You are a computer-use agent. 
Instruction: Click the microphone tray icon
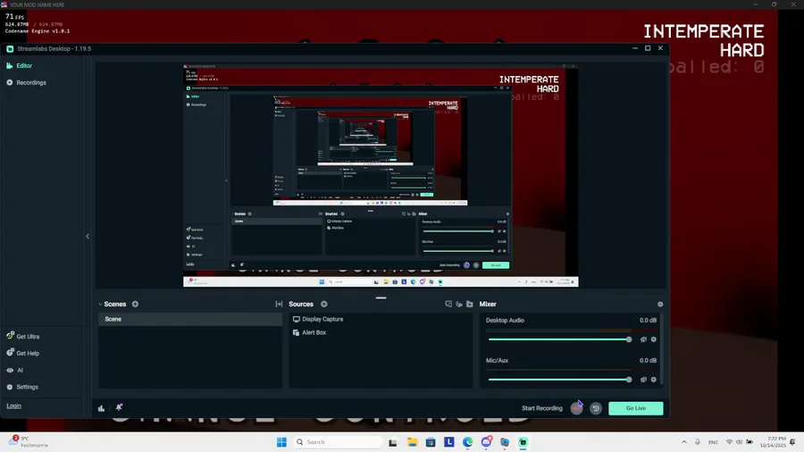coord(698,442)
